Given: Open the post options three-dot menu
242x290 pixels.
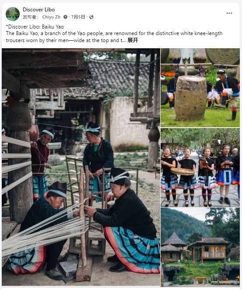Looking at the screenshot, I should (x=229, y=13).
